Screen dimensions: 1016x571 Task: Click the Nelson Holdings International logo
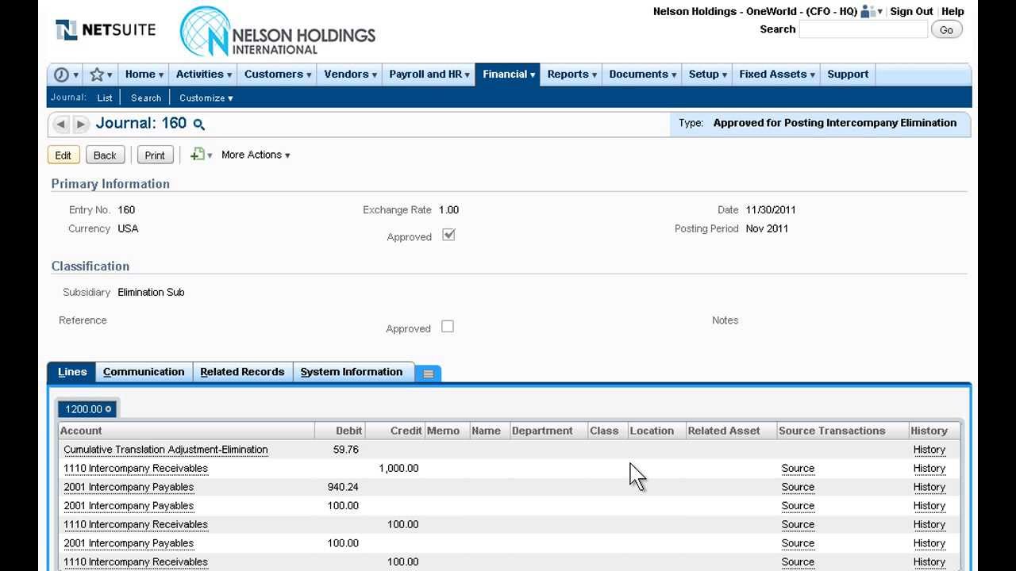[278, 33]
